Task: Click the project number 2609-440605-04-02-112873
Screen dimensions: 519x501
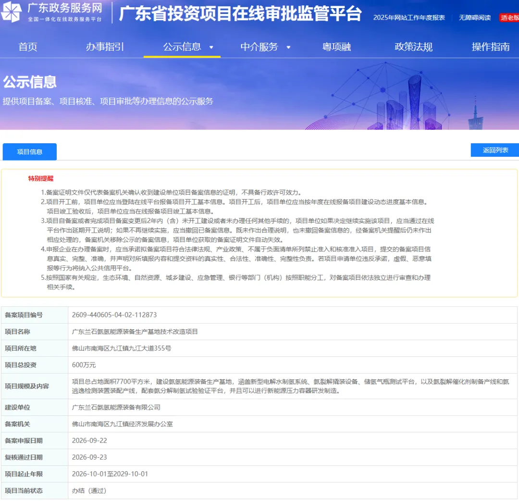Action: click(114, 315)
